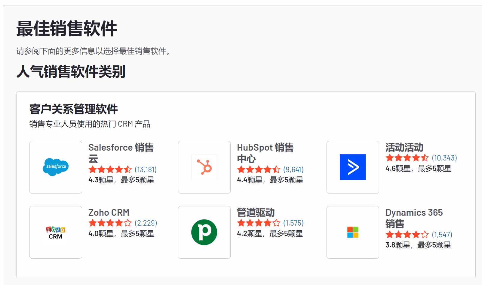Click the star rating under Salesforce 销售云
The width and height of the screenshot is (482, 285).
click(110, 169)
